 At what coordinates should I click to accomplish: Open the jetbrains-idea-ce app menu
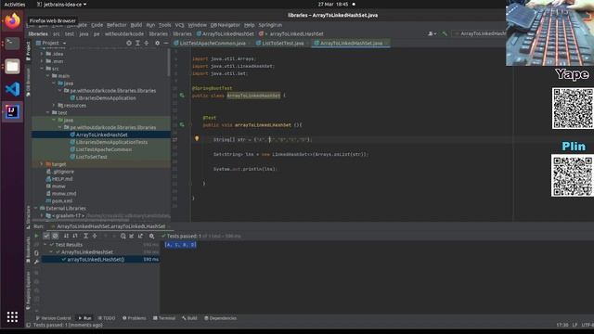[62, 4]
